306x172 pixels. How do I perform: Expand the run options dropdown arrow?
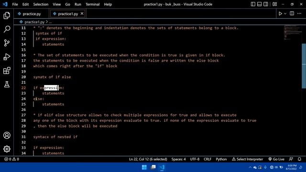click(285, 14)
